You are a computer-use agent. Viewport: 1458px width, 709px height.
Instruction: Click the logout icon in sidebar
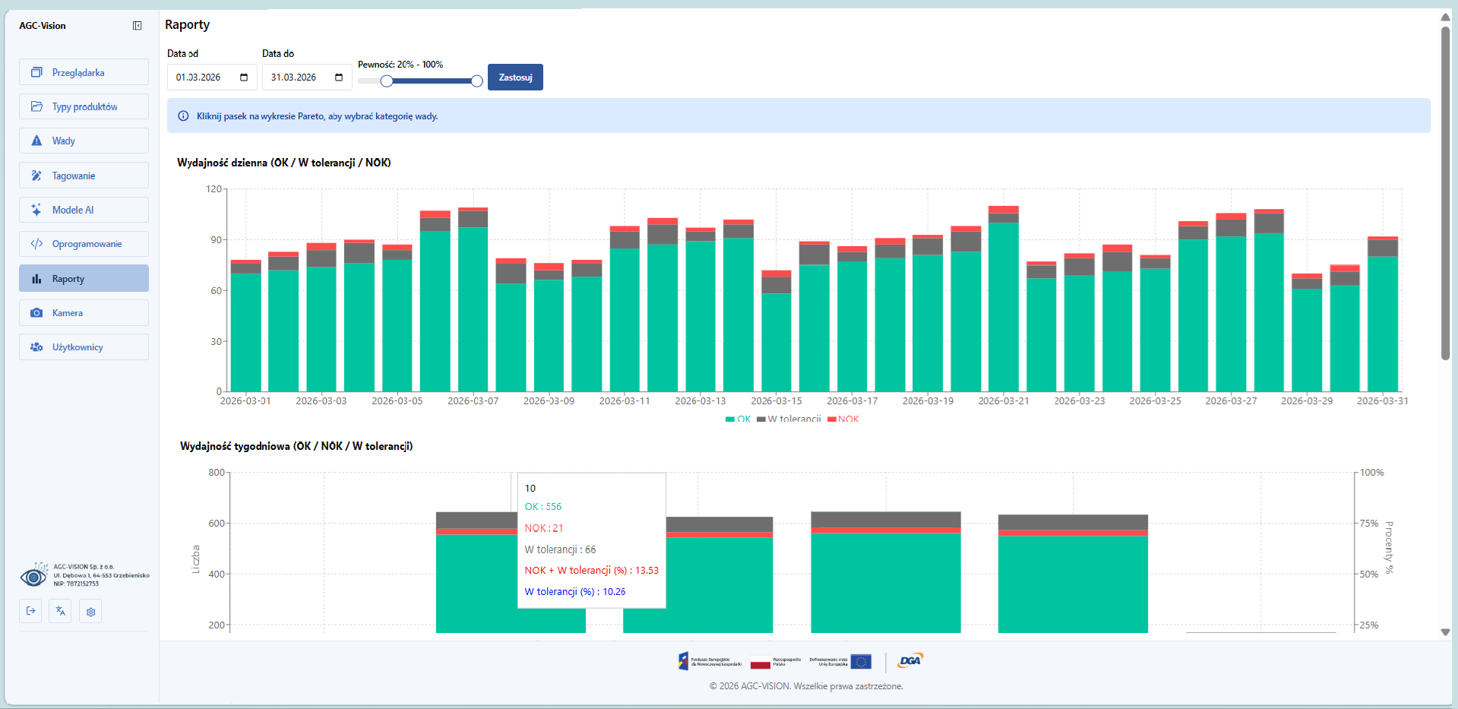tap(30, 611)
